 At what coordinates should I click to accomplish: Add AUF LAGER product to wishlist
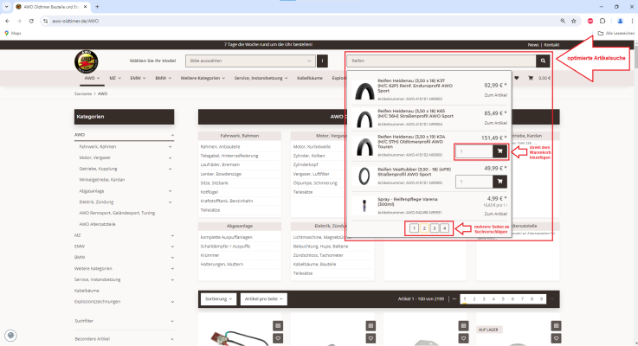[556, 338]
